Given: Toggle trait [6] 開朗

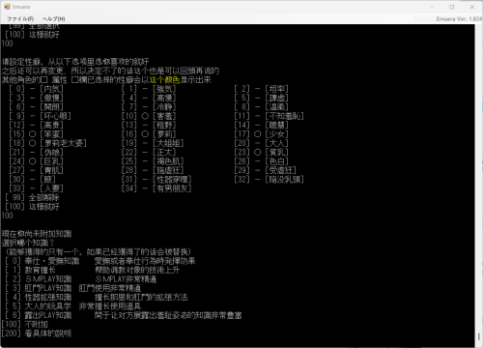Looking at the screenshot, I should pyautogui.click(x=36, y=106).
